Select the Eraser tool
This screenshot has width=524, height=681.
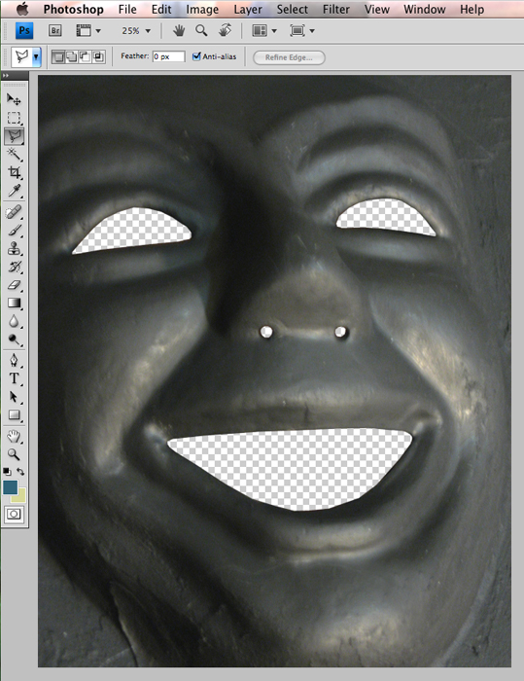[x=14, y=285]
